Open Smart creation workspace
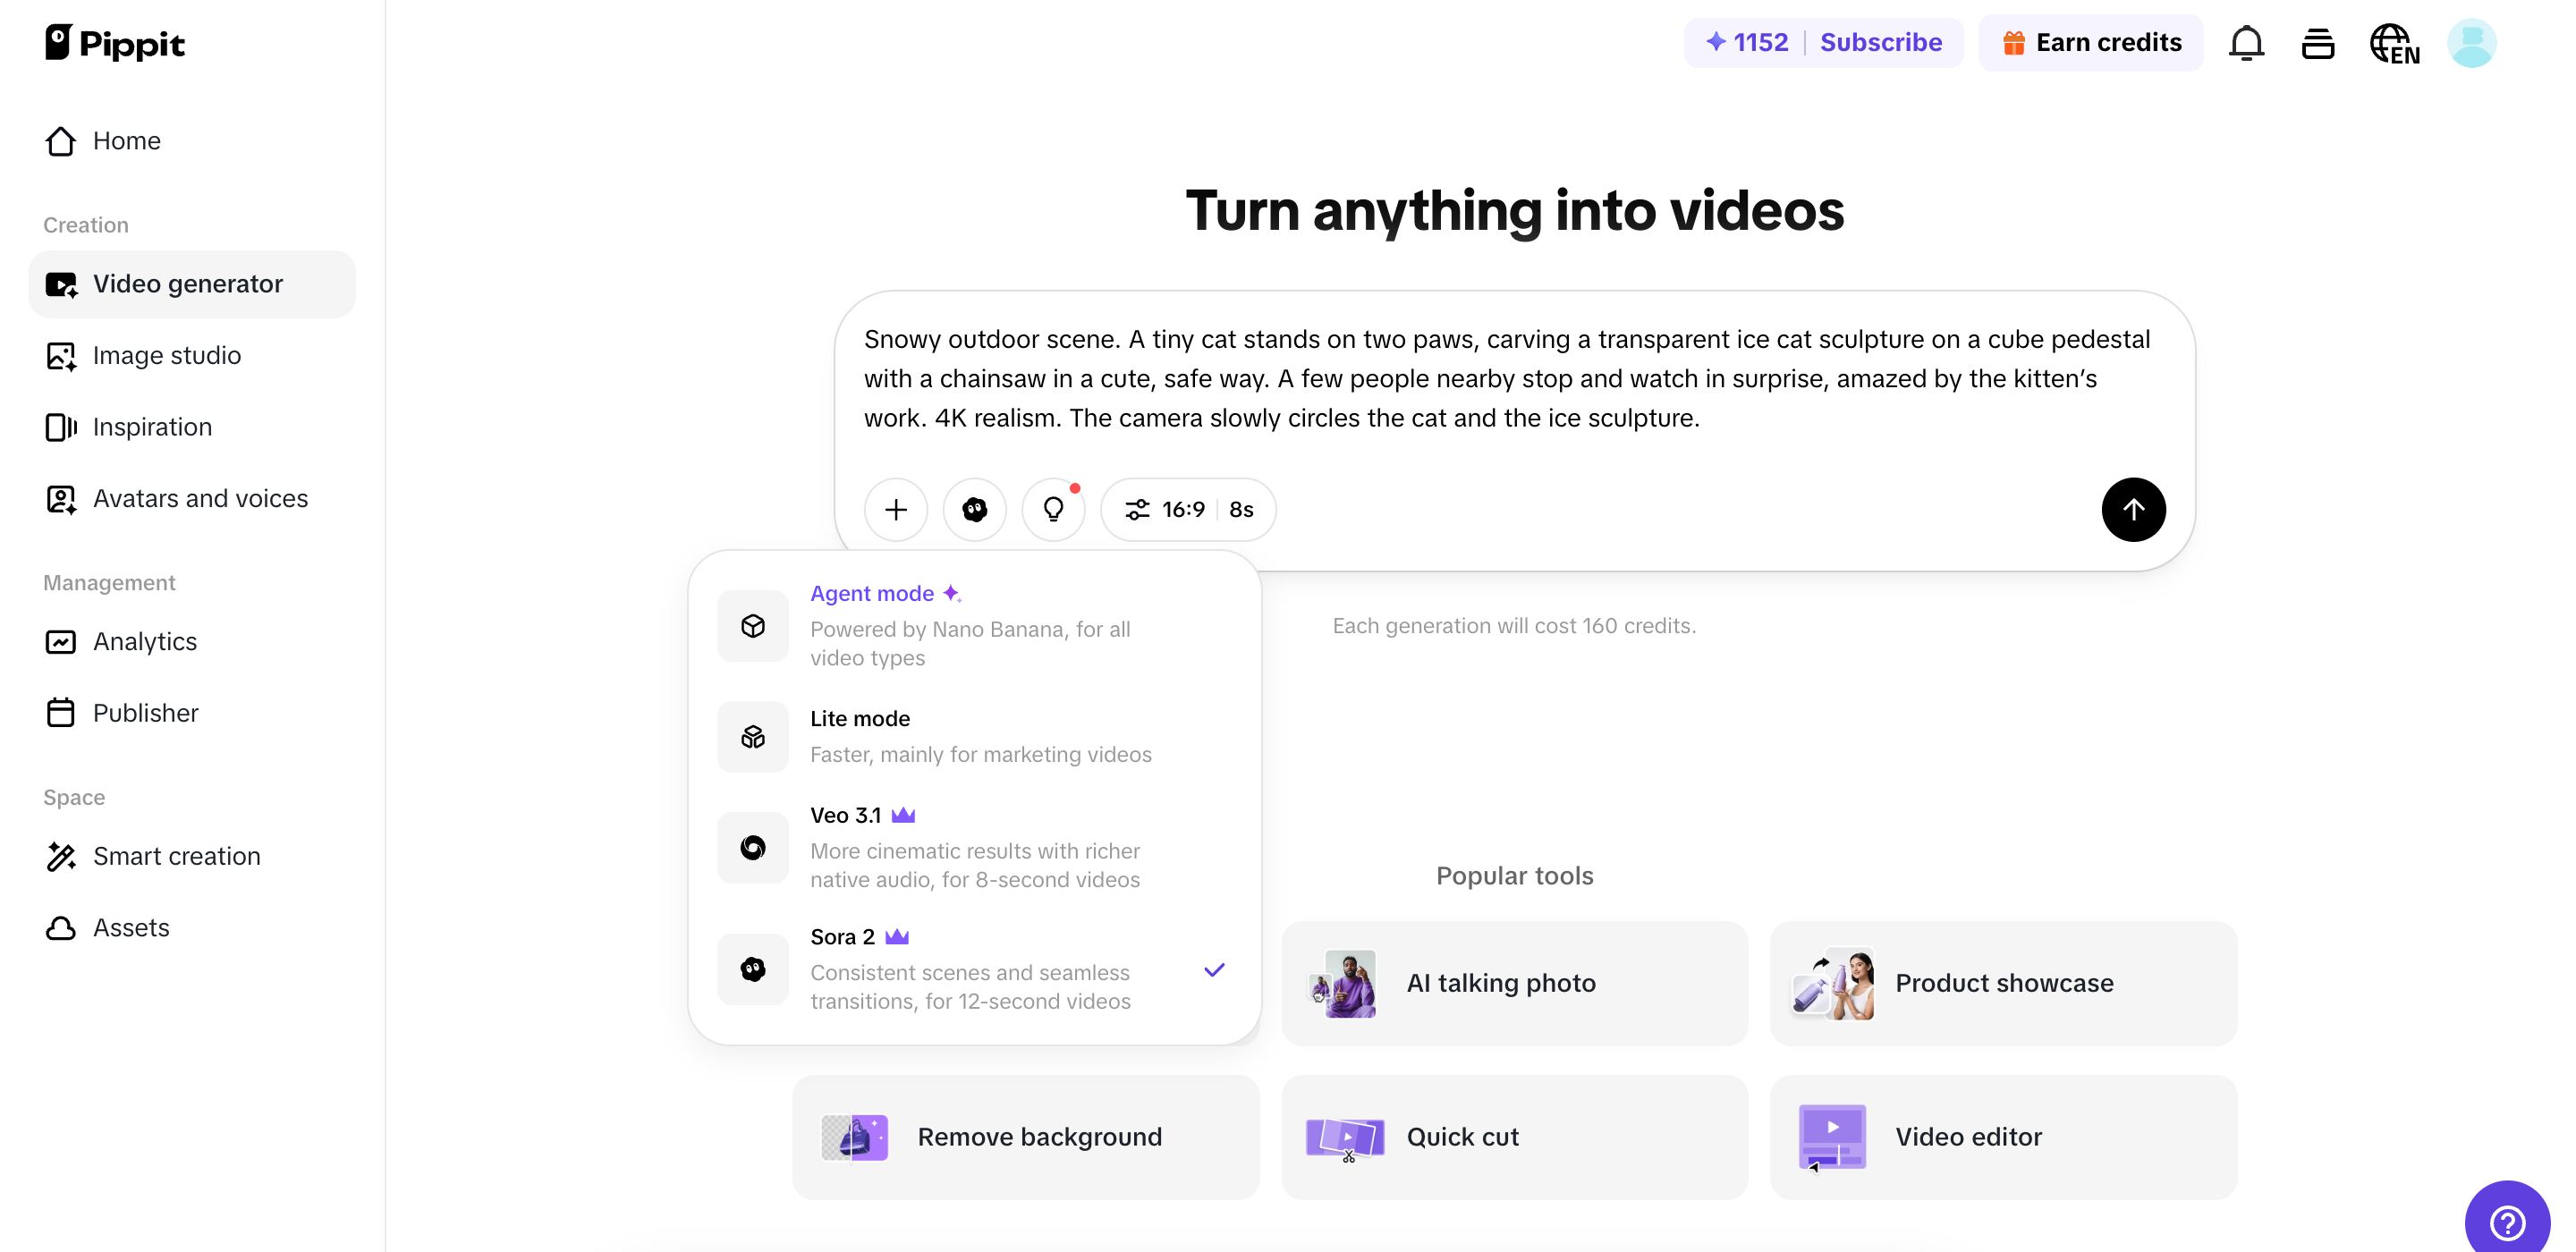Image resolution: width=2576 pixels, height=1252 pixels. point(176,856)
